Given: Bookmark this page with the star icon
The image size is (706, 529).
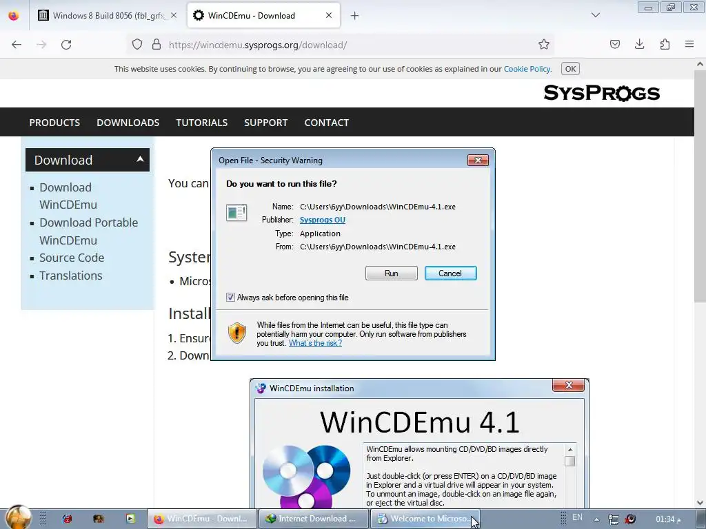Looking at the screenshot, I should tap(544, 44).
